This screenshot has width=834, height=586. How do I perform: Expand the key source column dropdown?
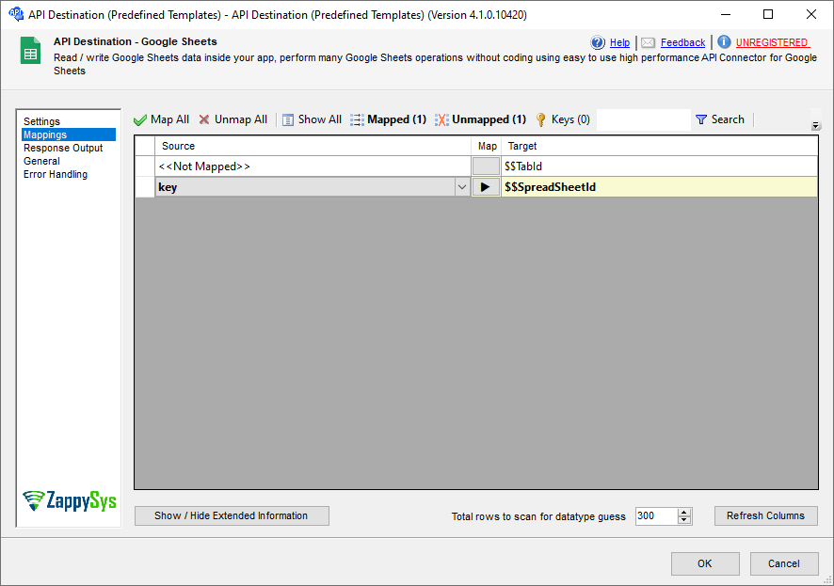pyautogui.click(x=461, y=187)
